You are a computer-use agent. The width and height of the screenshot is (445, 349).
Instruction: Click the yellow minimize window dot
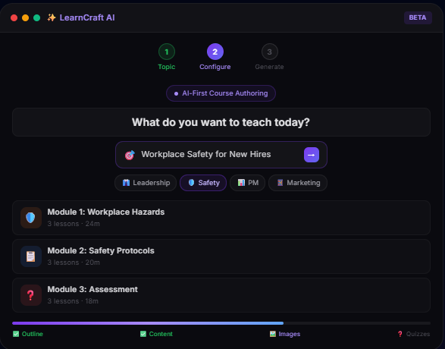25,18
